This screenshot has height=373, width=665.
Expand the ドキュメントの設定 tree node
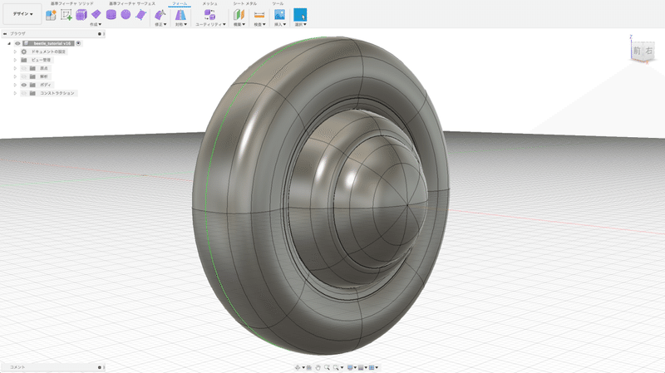coord(15,52)
